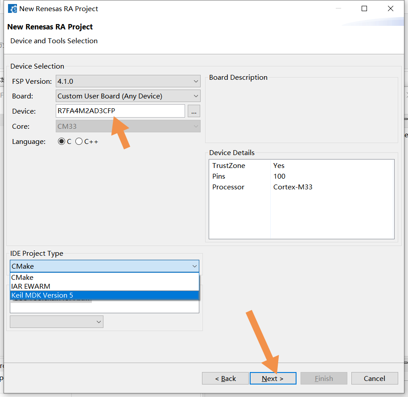Go back to the previous wizard page
This screenshot has height=397, width=408.
click(225, 378)
